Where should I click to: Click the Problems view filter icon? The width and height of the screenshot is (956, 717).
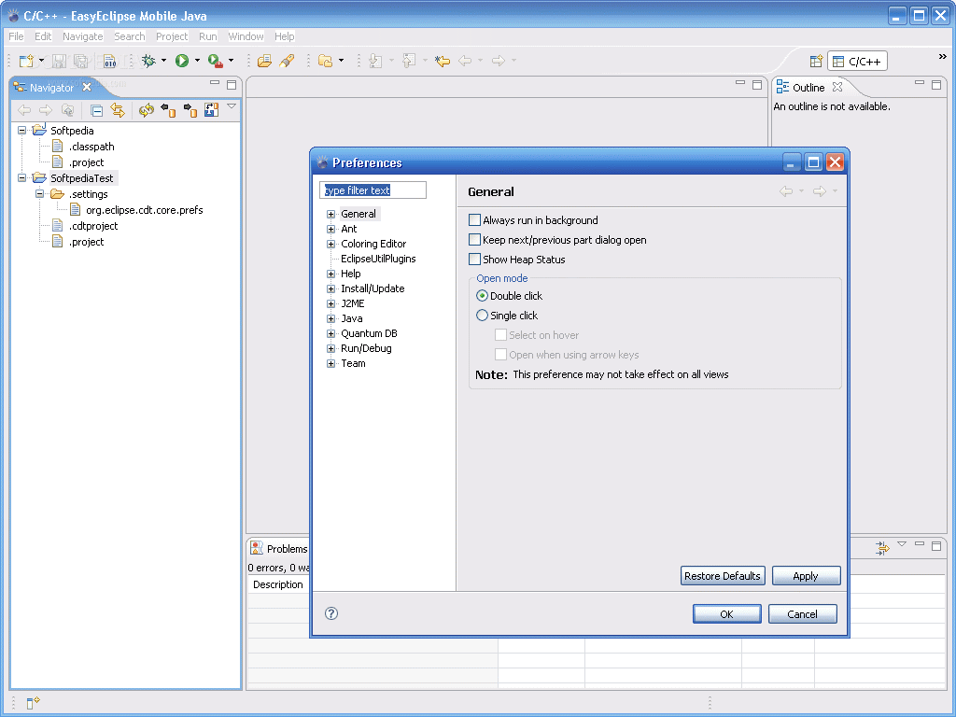pyautogui.click(x=881, y=548)
